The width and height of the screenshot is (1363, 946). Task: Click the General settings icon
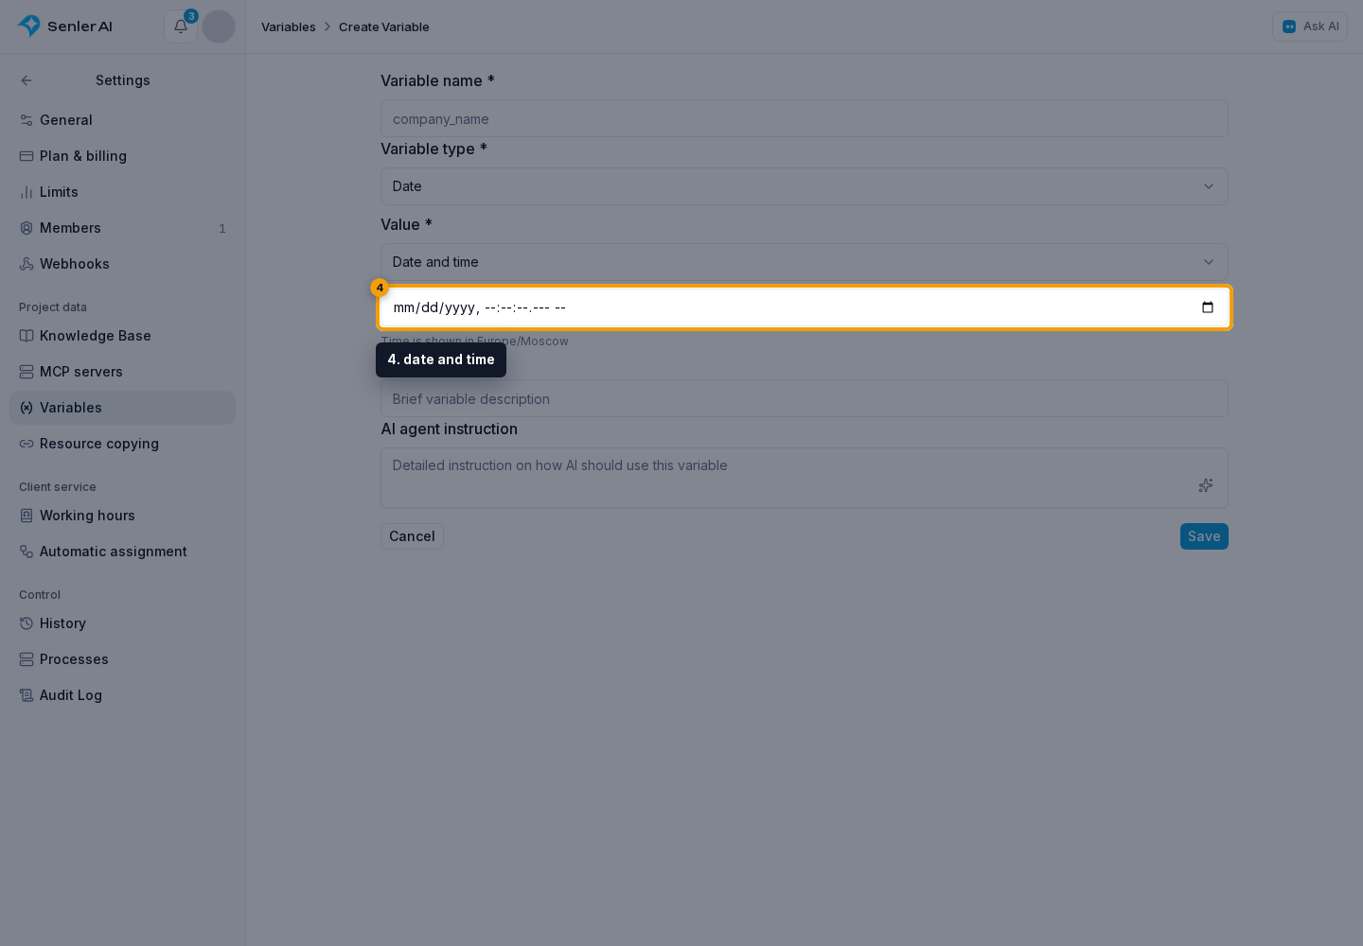(x=27, y=120)
